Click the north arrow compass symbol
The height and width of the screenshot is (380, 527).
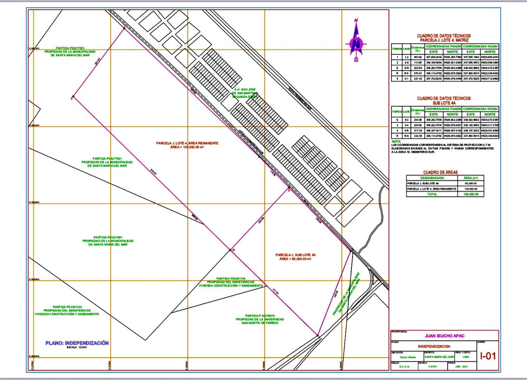356,42
